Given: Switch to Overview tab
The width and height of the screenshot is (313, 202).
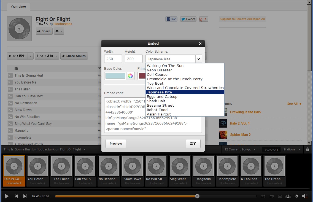Looking at the screenshot, I should pyautogui.click(x=18, y=7).
